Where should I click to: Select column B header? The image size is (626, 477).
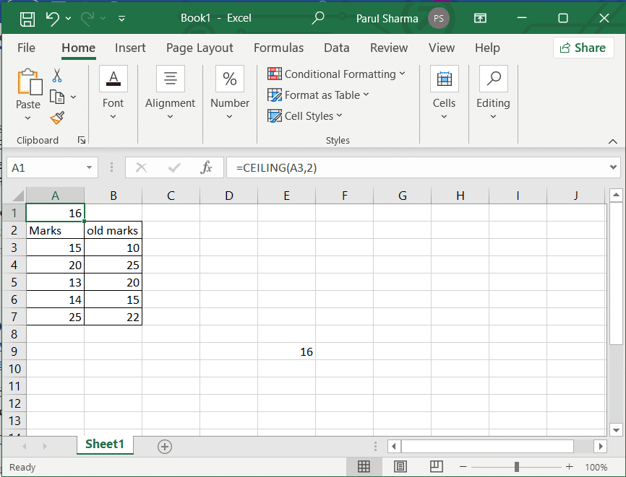click(x=113, y=196)
